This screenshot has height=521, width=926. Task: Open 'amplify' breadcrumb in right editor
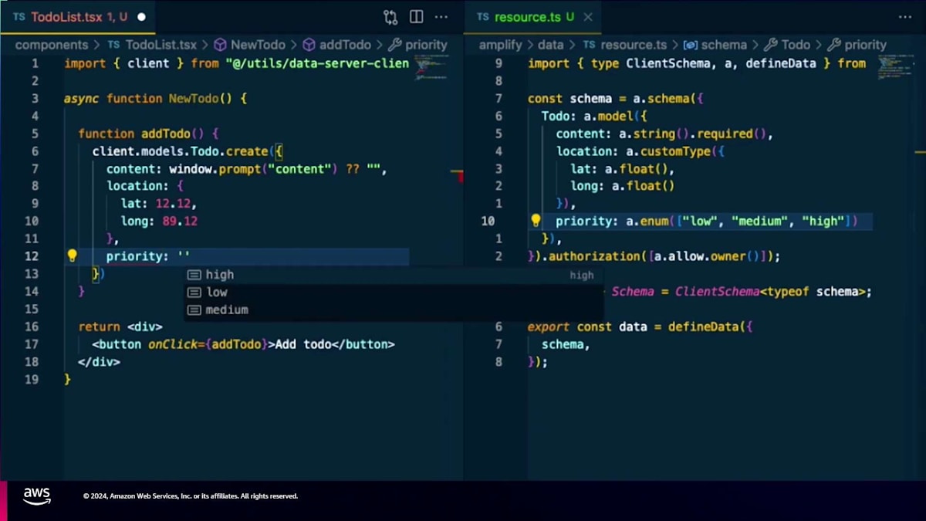pos(501,45)
